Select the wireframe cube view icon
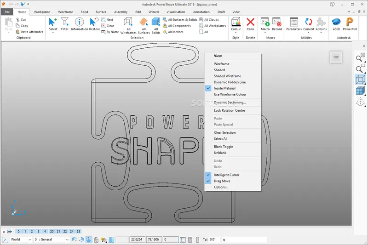The width and height of the screenshot is (368, 245). point(360,79)
